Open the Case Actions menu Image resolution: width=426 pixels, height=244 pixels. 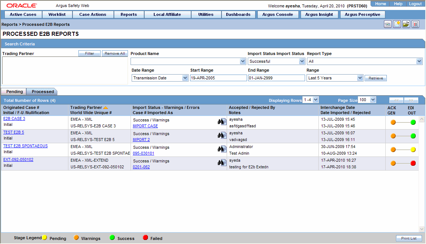(93, 15)
